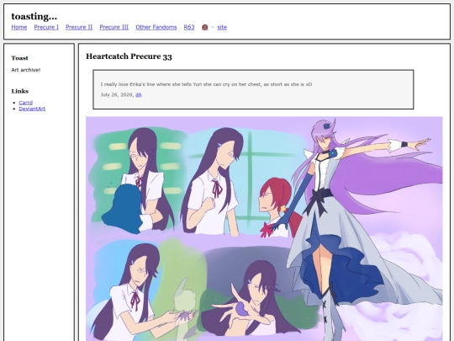Image resolution: width=454 pixels, height=341 pixels.
Task: Navigate to Precure III section
Action: (114, 27)
